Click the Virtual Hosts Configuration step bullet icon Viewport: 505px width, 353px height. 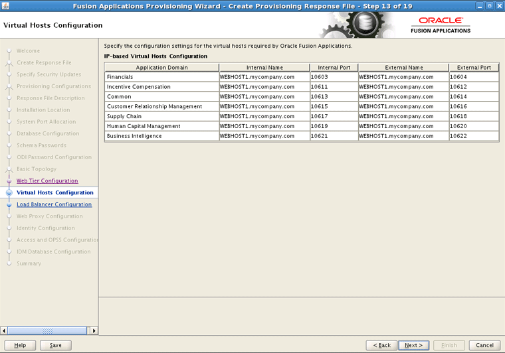point(9,192)
